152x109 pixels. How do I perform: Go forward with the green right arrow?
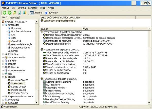(10, 13)
